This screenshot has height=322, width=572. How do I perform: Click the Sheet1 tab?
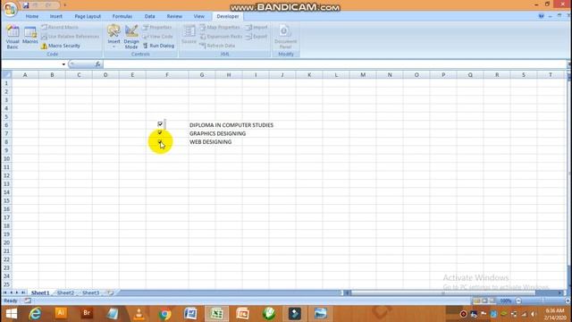tap(40, 292)
